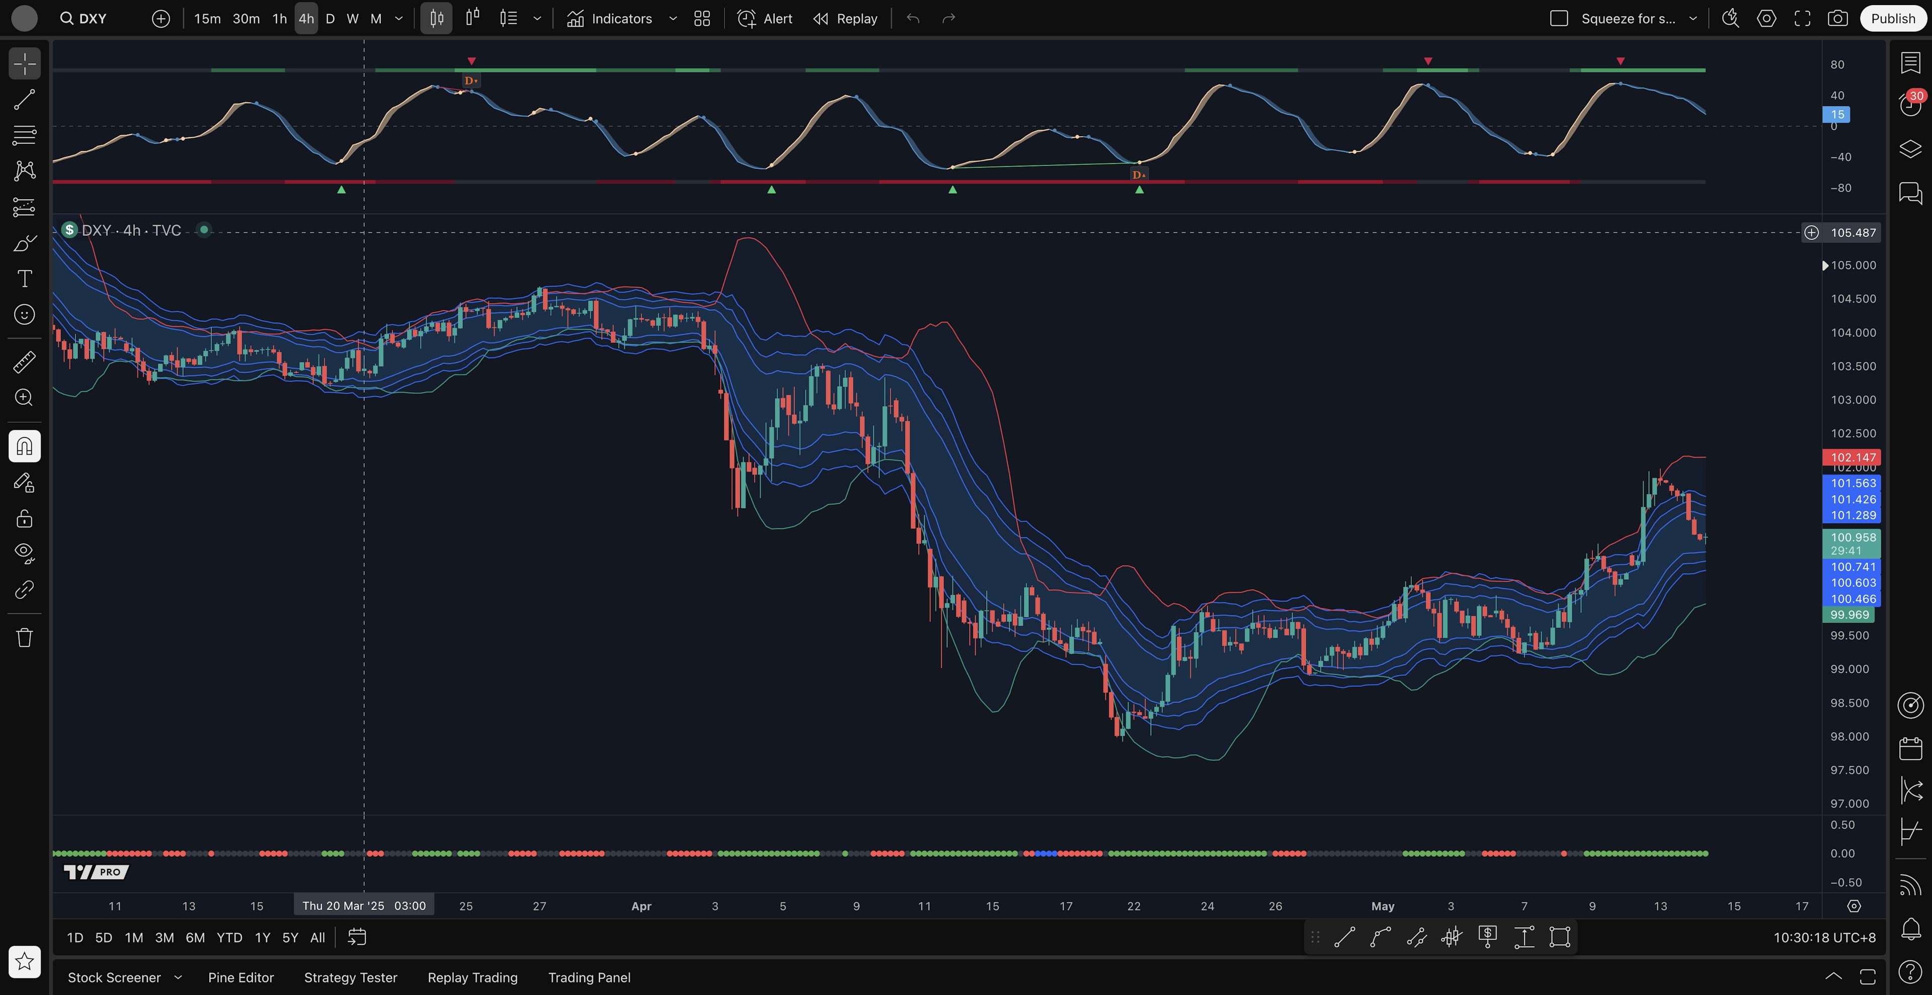The width and height of the screenshot is (1932, 995).
Task: Click the 102.147 red price label
Action: point(1852,457)
